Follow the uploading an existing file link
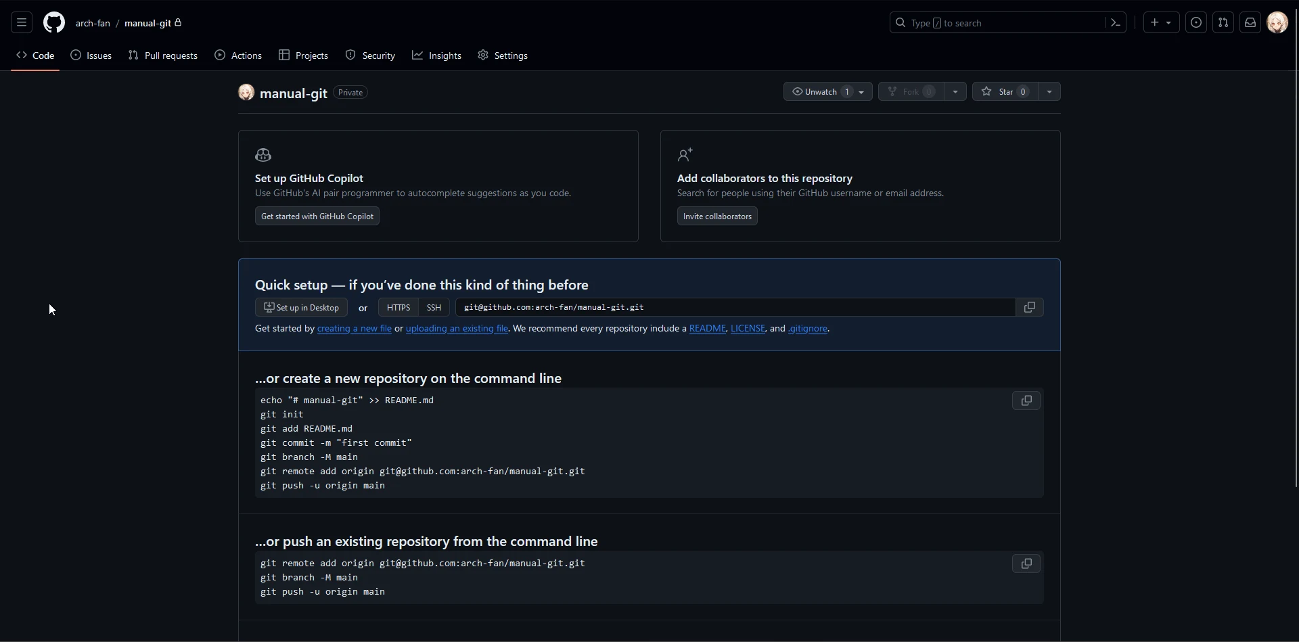1299x642 pixels. point(457,329)
